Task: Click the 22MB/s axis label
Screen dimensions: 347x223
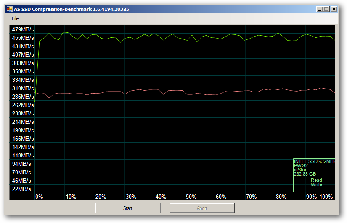Action: coord(21,189)
